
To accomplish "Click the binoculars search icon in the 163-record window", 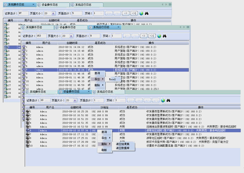I will point(164,36).
